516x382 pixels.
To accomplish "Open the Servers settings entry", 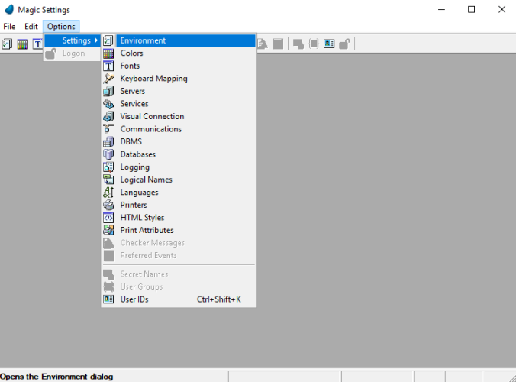I will [x=179, y=91].
